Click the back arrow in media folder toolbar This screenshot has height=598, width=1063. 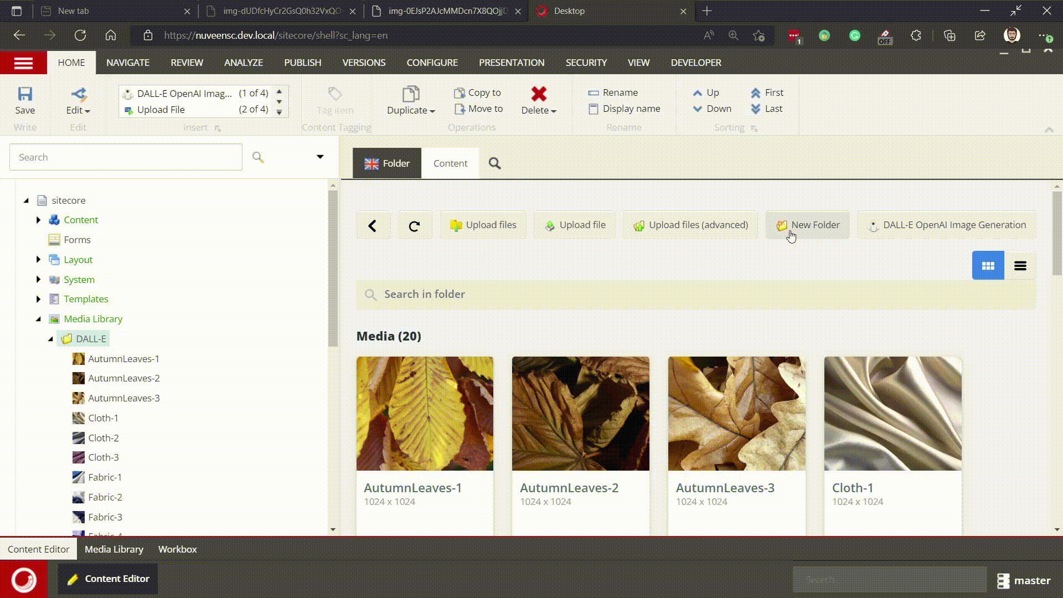click(x=373, y=225)
